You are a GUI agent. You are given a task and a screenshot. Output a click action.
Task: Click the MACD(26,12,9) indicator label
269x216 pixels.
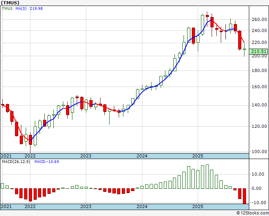(16, 162)
